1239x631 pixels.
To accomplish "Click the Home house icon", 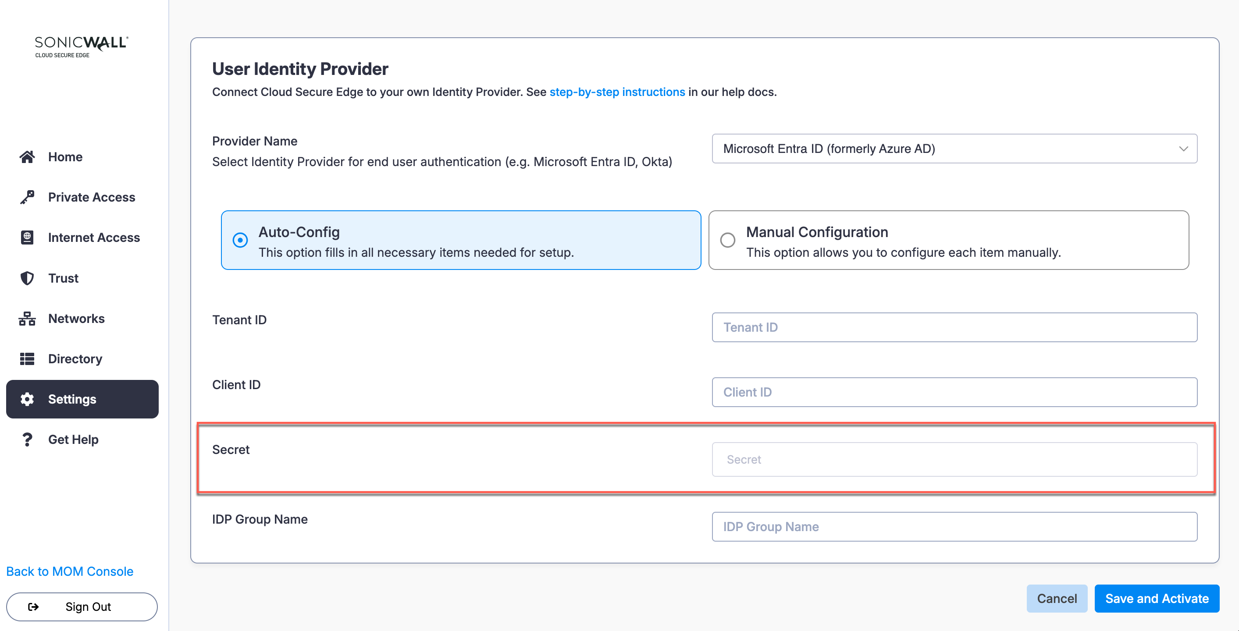I will click(x=27, y=157).
